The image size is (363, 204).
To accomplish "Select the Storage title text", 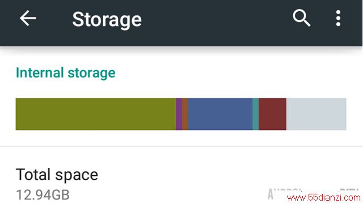I will (107, 20).
